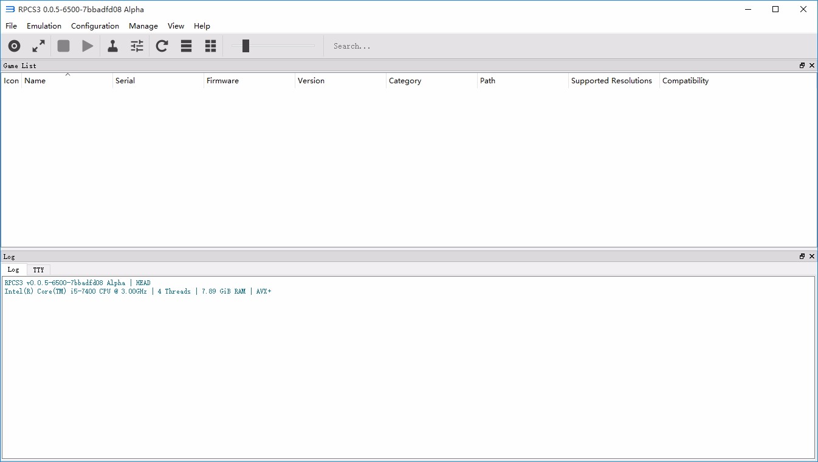
Task: Switch to list view mode icon
Action: click(x=187, y=46)
